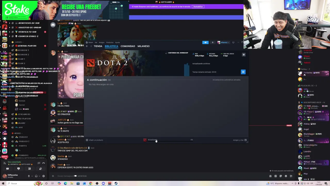Click the attach file plus button in Discord
The height and width of the screenshot is (186, 330).
53,176
